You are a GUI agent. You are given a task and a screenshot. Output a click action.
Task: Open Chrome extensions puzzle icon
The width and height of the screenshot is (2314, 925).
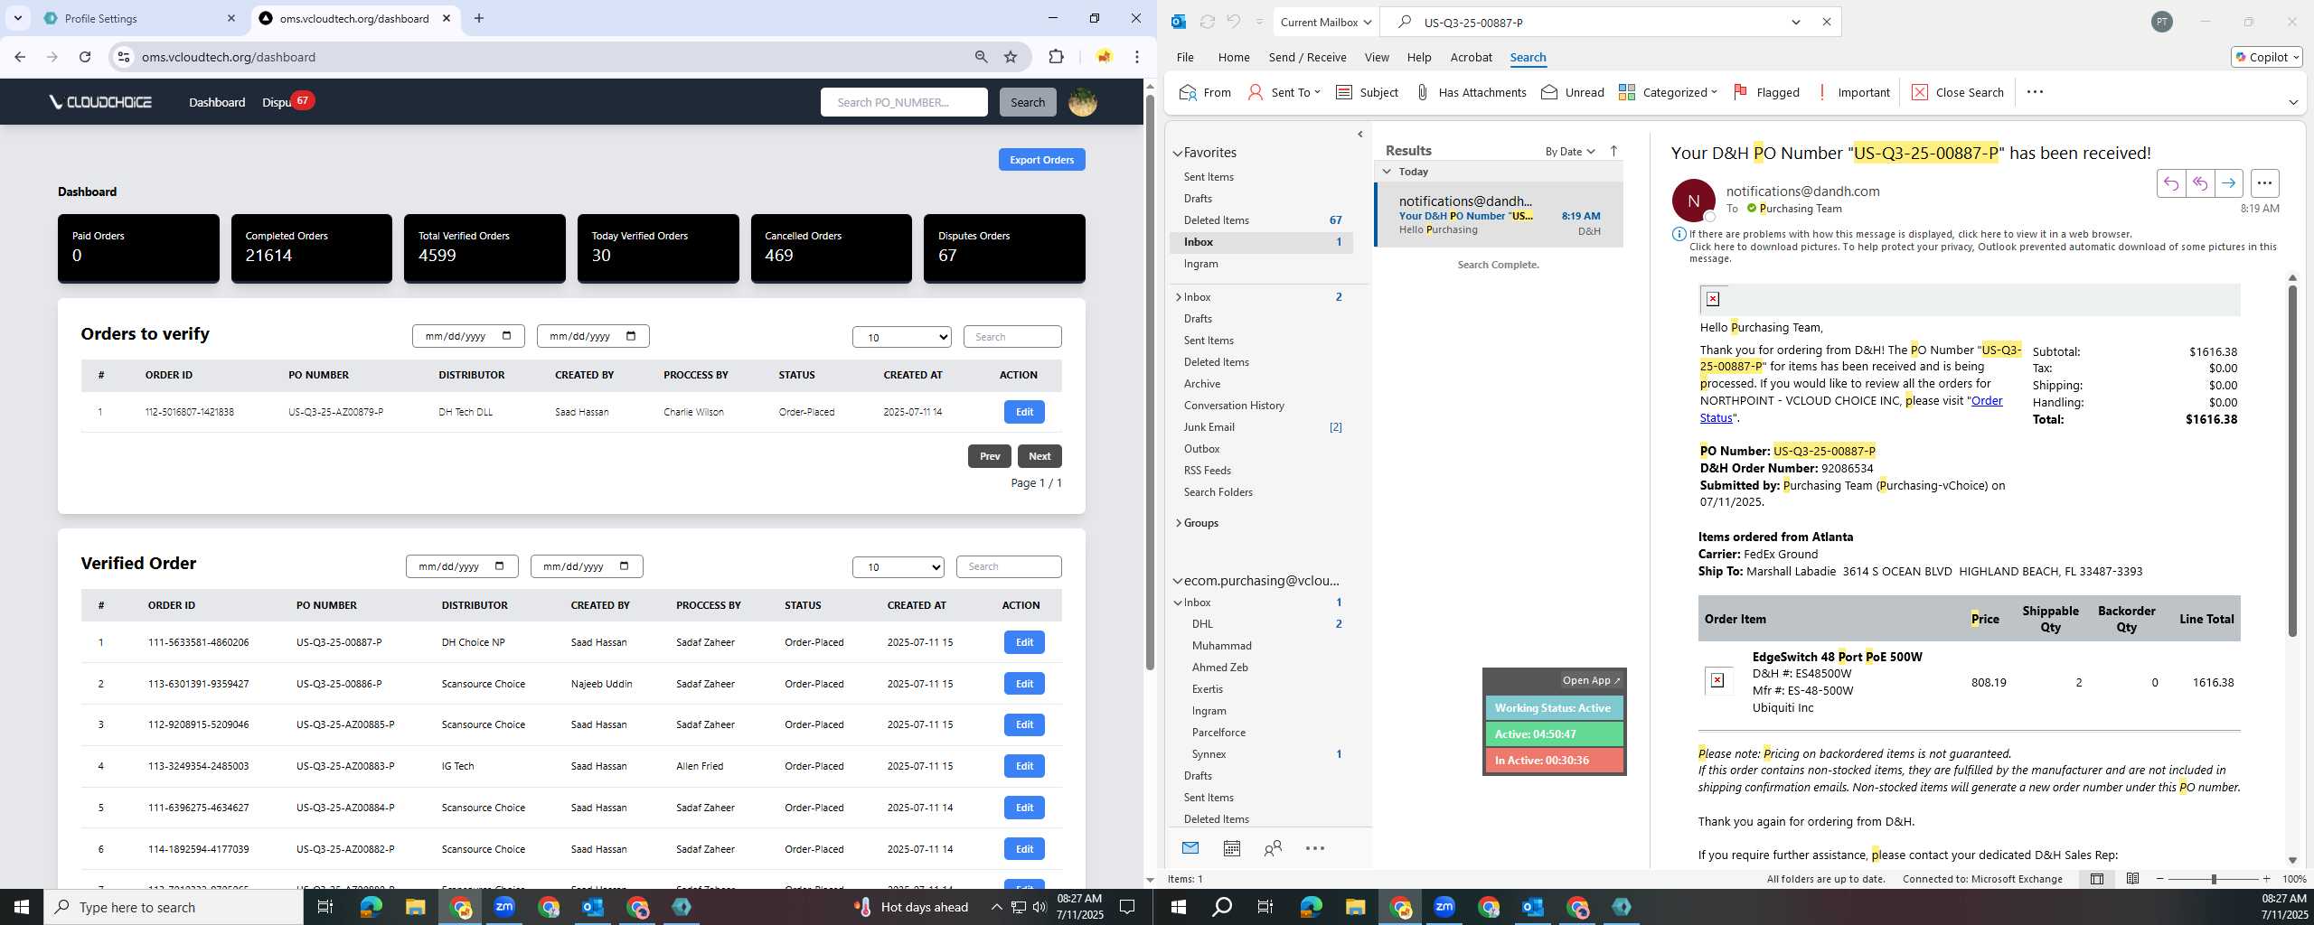1056,57
